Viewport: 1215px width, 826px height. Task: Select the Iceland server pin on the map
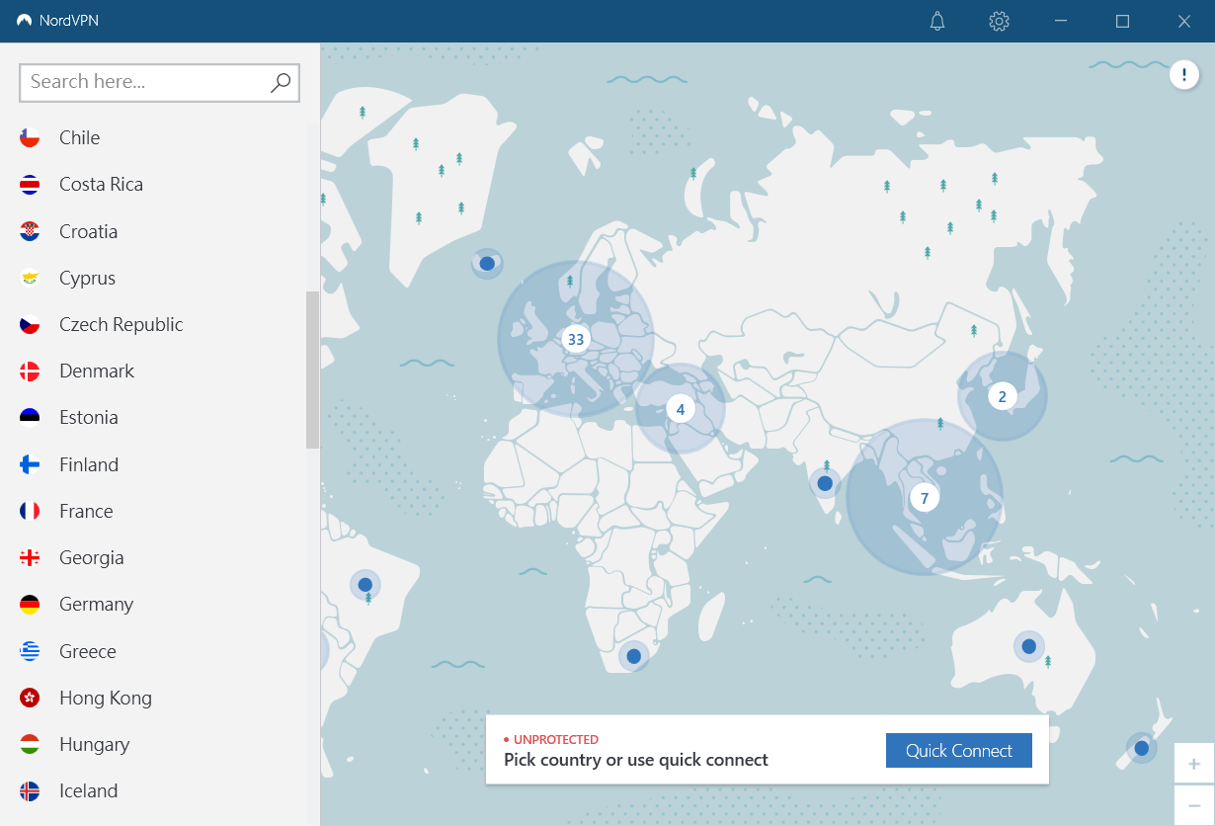tap(487, 264)
